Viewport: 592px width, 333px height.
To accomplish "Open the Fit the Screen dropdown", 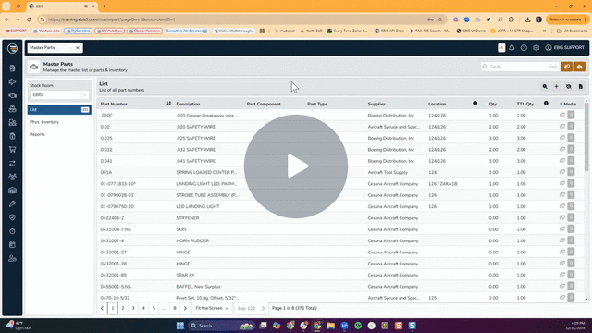I will click(212, 308).
